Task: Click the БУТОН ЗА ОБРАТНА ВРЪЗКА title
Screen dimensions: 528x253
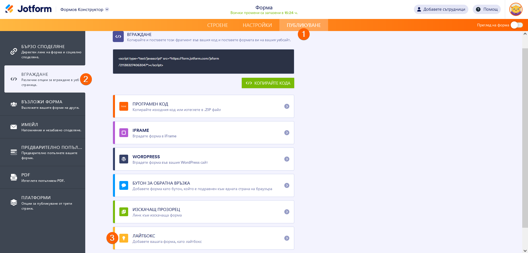Action: 161,183
